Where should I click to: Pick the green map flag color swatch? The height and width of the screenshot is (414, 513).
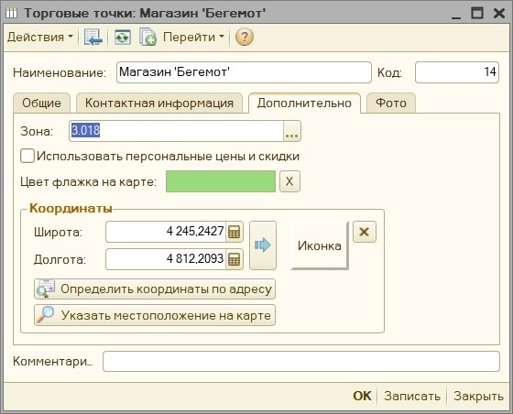coord(221,181)
